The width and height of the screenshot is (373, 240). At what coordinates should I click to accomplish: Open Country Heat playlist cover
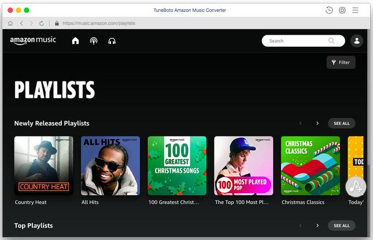(x=44, y=165)
